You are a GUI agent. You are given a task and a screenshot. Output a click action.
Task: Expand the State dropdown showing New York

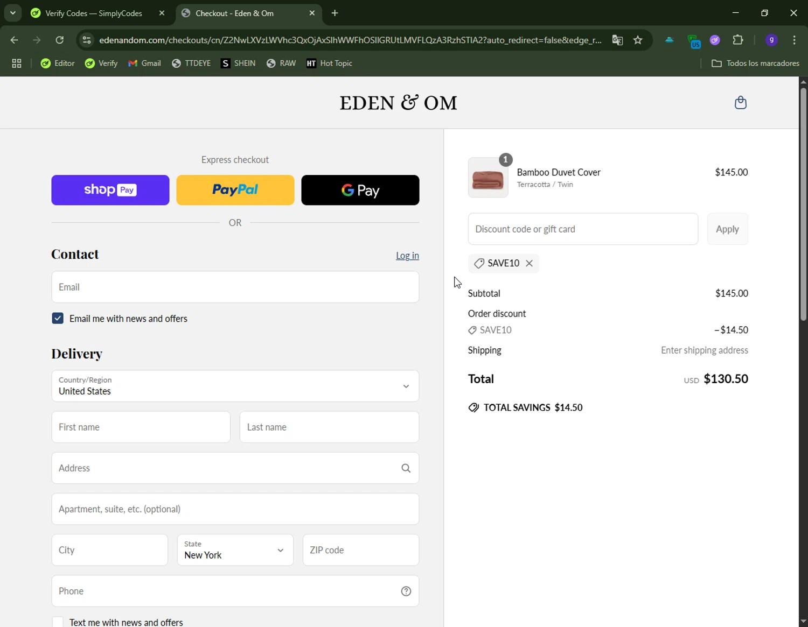[x=235, y=550]
